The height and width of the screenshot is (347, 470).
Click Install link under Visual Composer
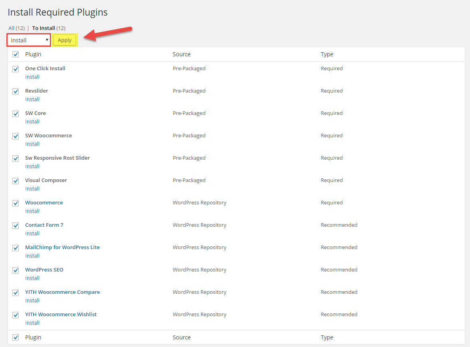point(32,188)
